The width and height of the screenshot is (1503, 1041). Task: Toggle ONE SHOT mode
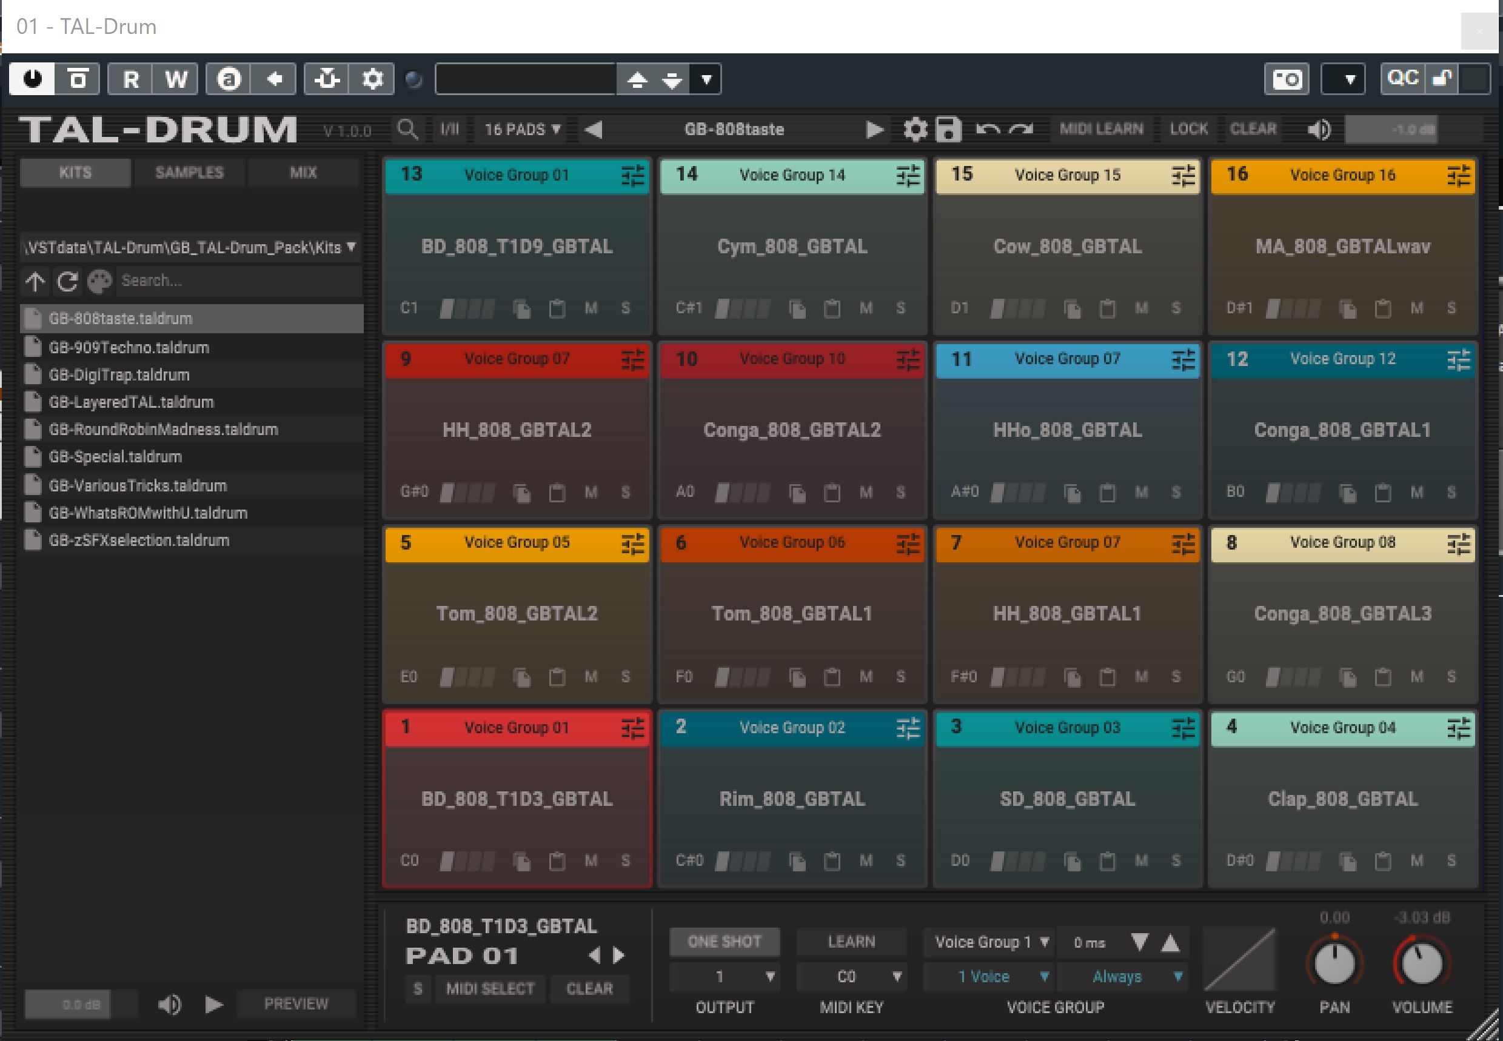pyautogui.click(x=725, y=942)
